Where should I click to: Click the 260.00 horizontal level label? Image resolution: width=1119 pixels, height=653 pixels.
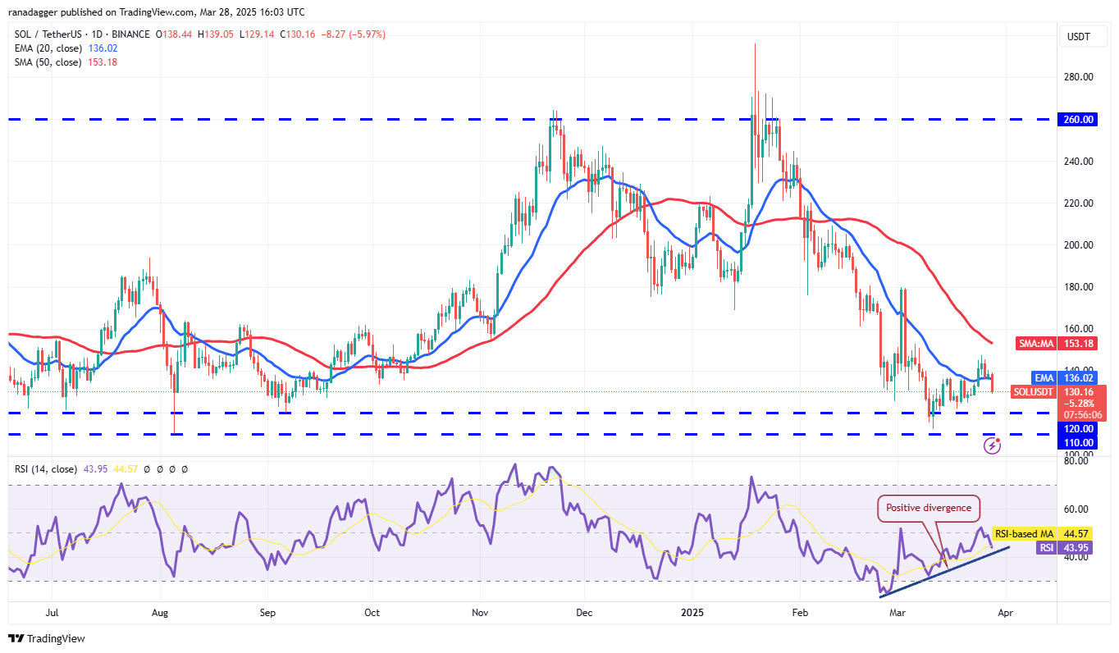pyautogui.click(x=1078, y=119)
